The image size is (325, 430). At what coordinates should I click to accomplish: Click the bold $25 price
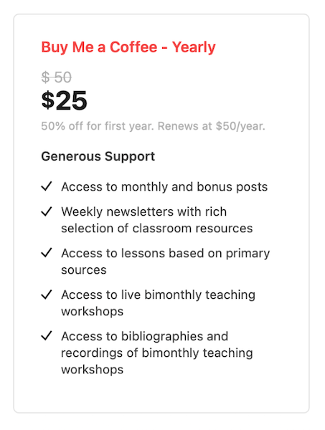pyautogui.click(x=64, y=100)
